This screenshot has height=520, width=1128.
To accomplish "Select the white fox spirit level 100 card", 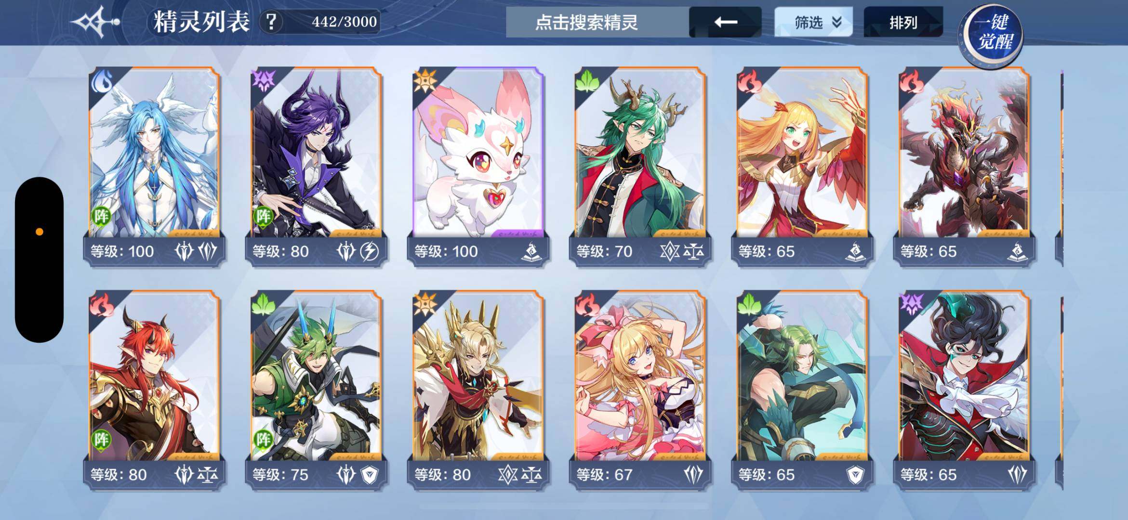I will click(x=478, y=167).
